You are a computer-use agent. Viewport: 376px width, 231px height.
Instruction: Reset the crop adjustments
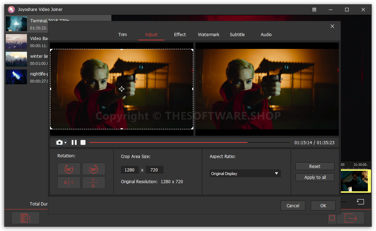click(315, 166)
